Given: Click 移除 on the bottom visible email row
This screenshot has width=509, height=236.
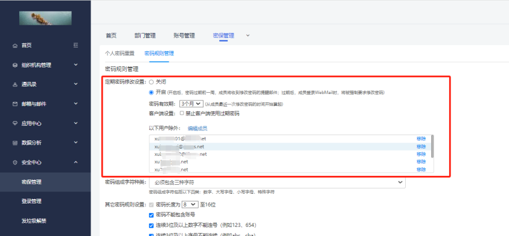Looking at the screenshot, I should pyautogui.click(x=421, y=170).
